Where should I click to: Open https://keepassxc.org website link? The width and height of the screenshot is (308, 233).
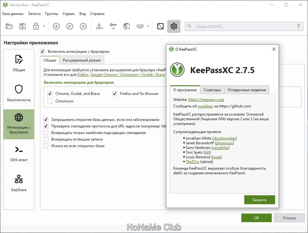coord(206,99)
